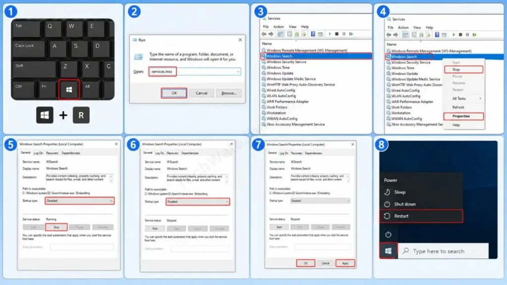The width and height of the screenshot is (507, 285).
Task: Click the gear icon beside Windows Update in step 3
Action: (x=263, y=73)
